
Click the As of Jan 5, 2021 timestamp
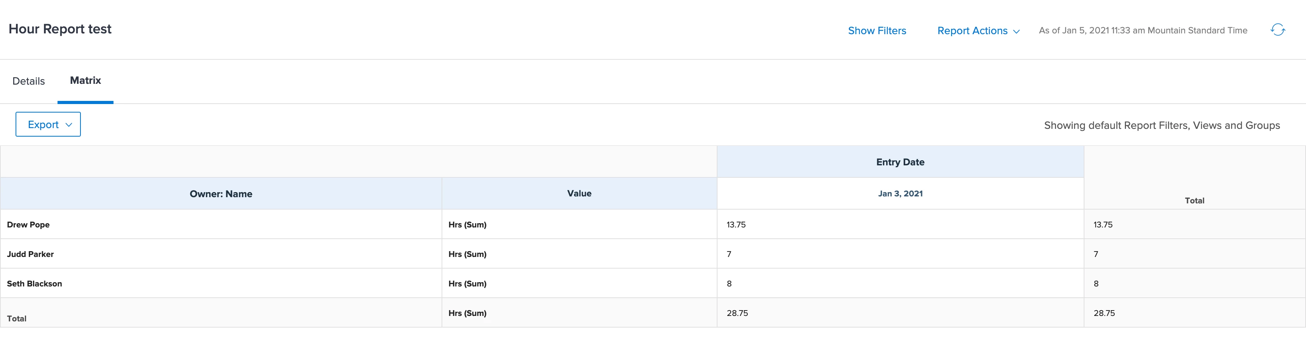tap(1143, 30)
